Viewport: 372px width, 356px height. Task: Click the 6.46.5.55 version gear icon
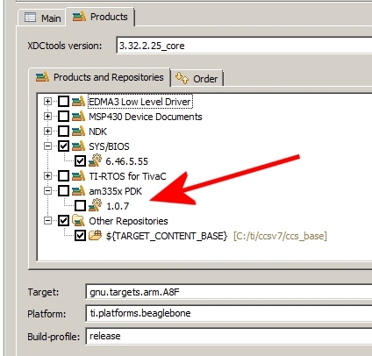point(95,160)
